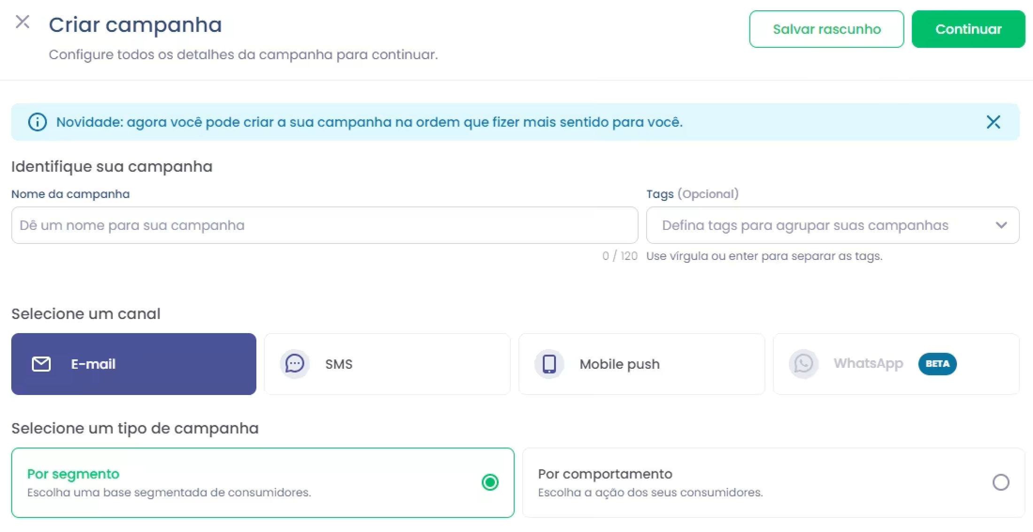
Task: Click the WhatsApp logo icon
Action: pyautogui.click(x=803, y=364)
